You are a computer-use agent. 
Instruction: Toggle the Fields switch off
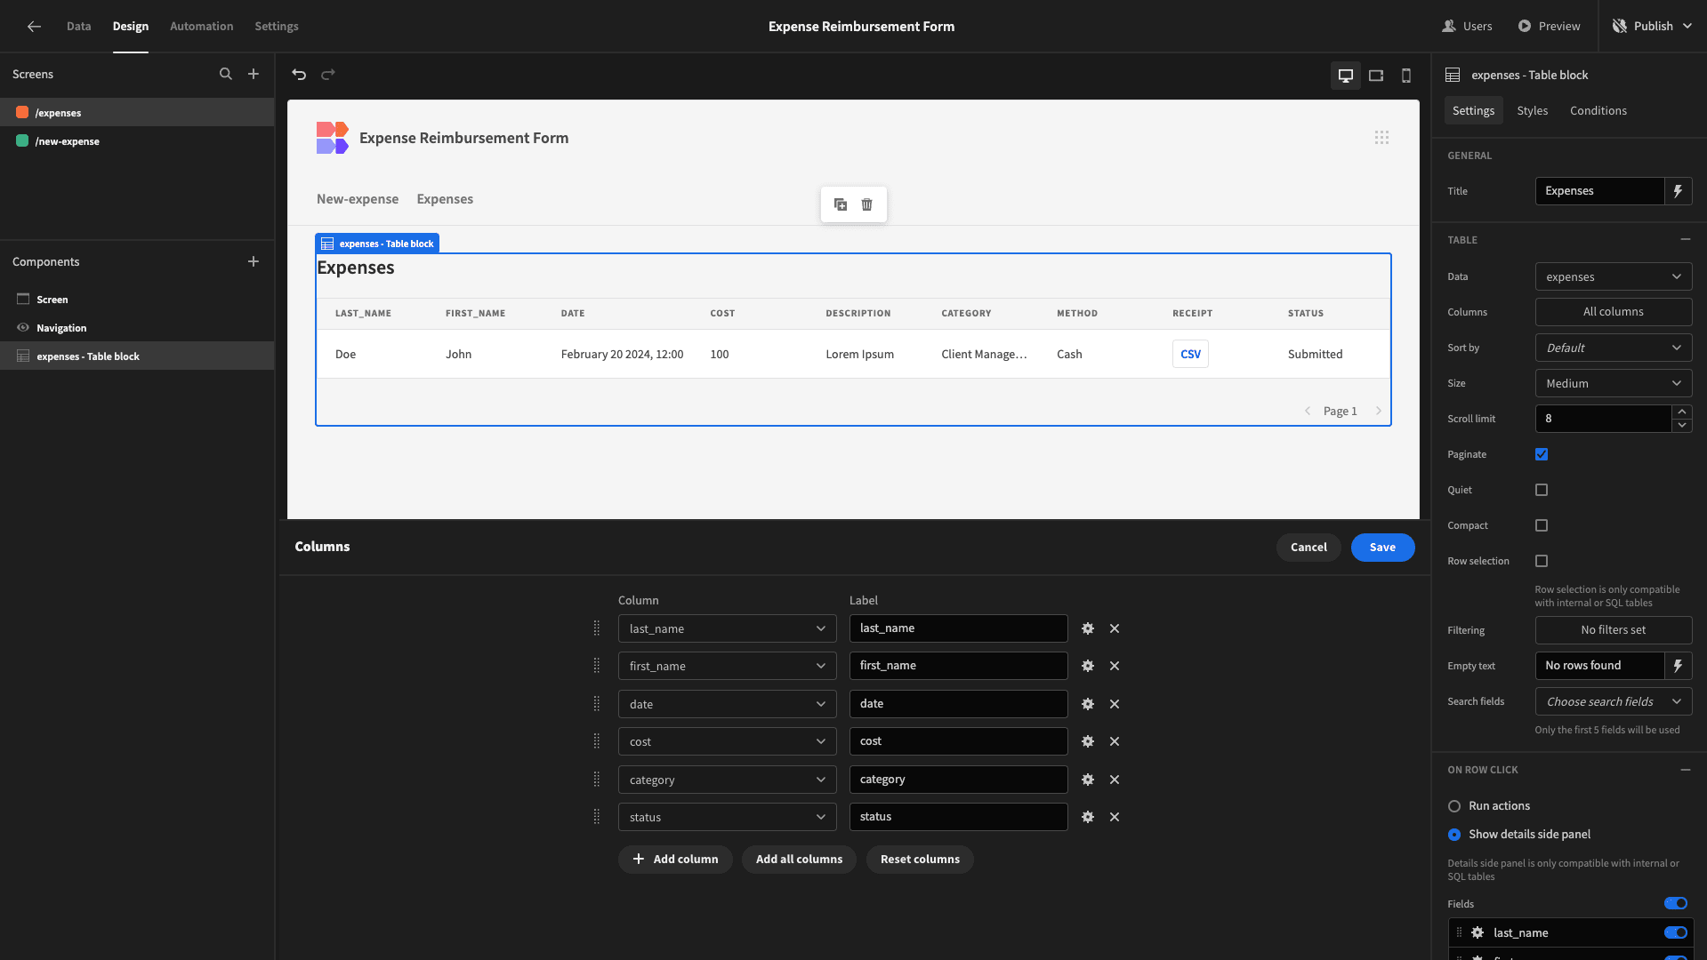point(1676,904)
